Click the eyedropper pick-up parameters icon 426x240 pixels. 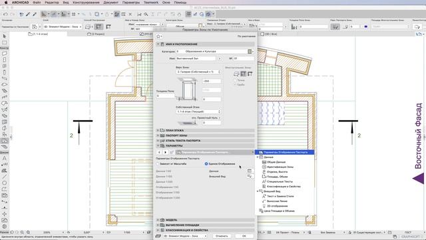point(28,14)
